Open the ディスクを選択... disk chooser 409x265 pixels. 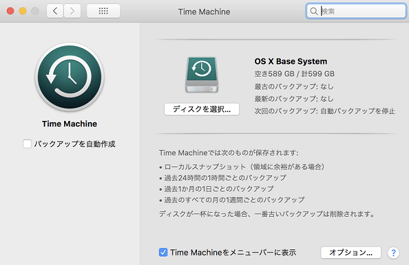coord(202,109)
